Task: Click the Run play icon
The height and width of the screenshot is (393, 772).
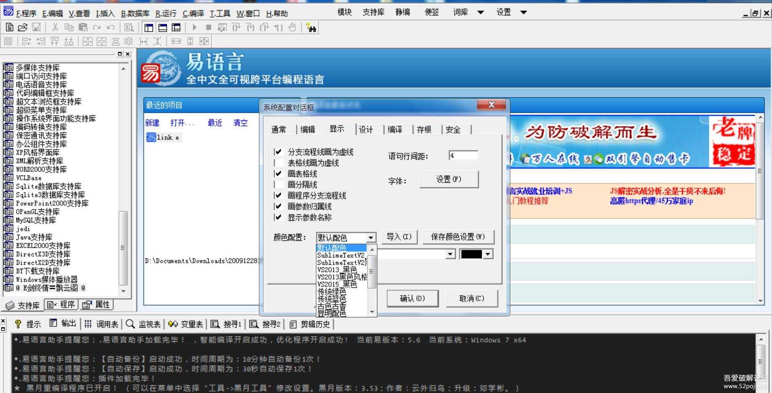Action: tap(194, 27)
